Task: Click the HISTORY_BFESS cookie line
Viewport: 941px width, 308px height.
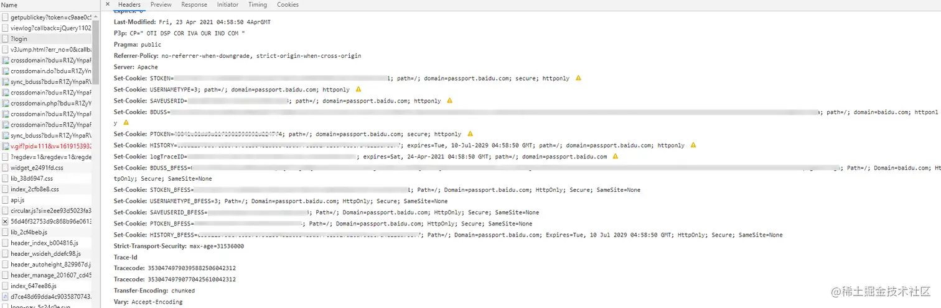Action: [448, 235]
